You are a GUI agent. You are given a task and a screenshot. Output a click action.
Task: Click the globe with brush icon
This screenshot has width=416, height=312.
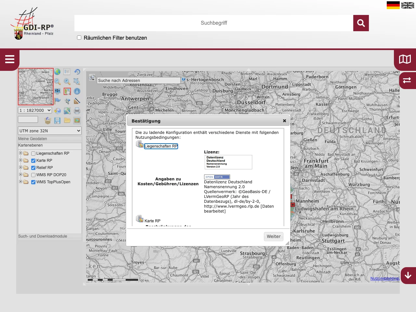(58, 110)
